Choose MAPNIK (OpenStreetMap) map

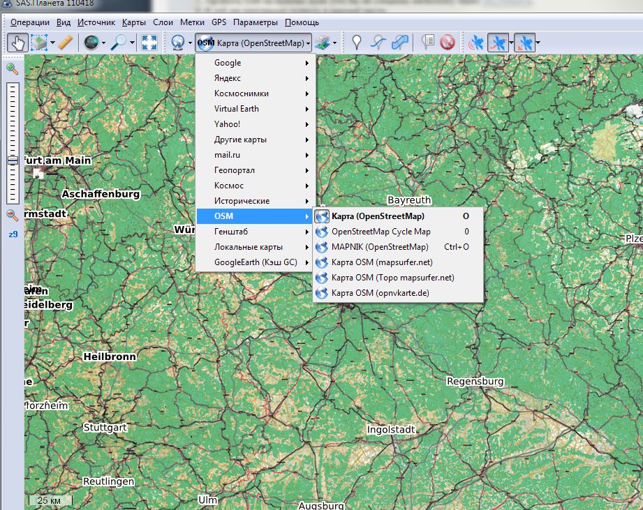398,247
